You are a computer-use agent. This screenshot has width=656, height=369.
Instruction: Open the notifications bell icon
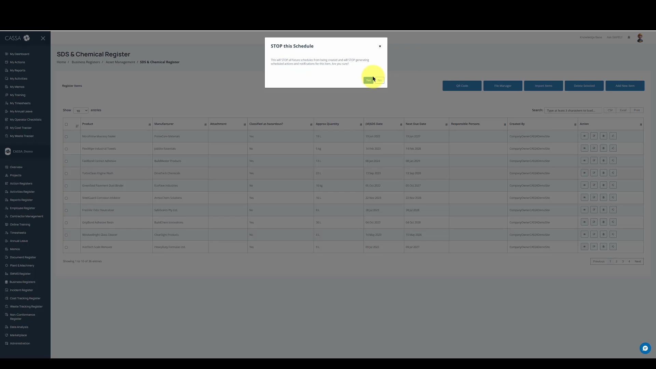(629, 37)
